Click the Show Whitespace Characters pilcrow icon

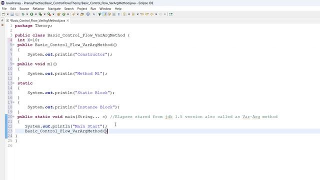(x=118, y=14)
